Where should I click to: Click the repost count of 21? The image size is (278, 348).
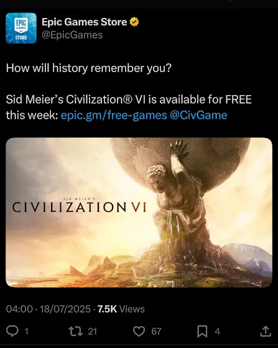[92, 332]
